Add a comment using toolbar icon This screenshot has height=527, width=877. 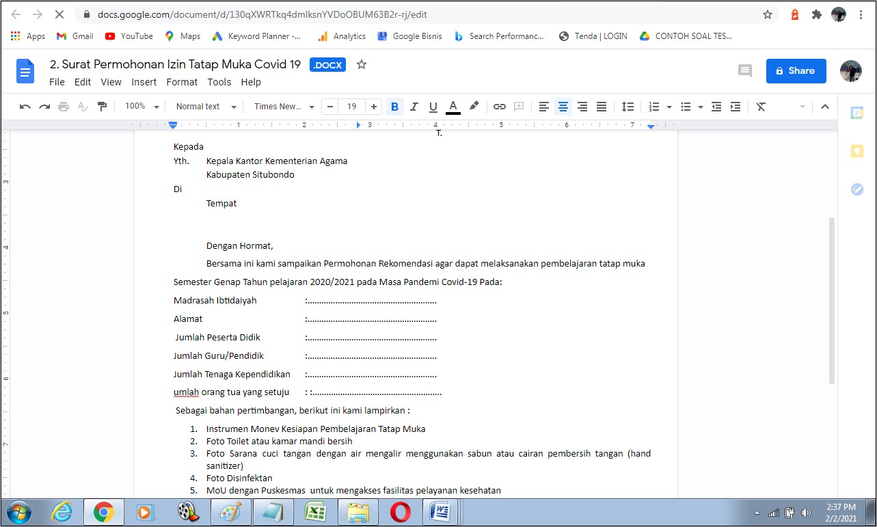pyautogui.click(x=519, y=107)
